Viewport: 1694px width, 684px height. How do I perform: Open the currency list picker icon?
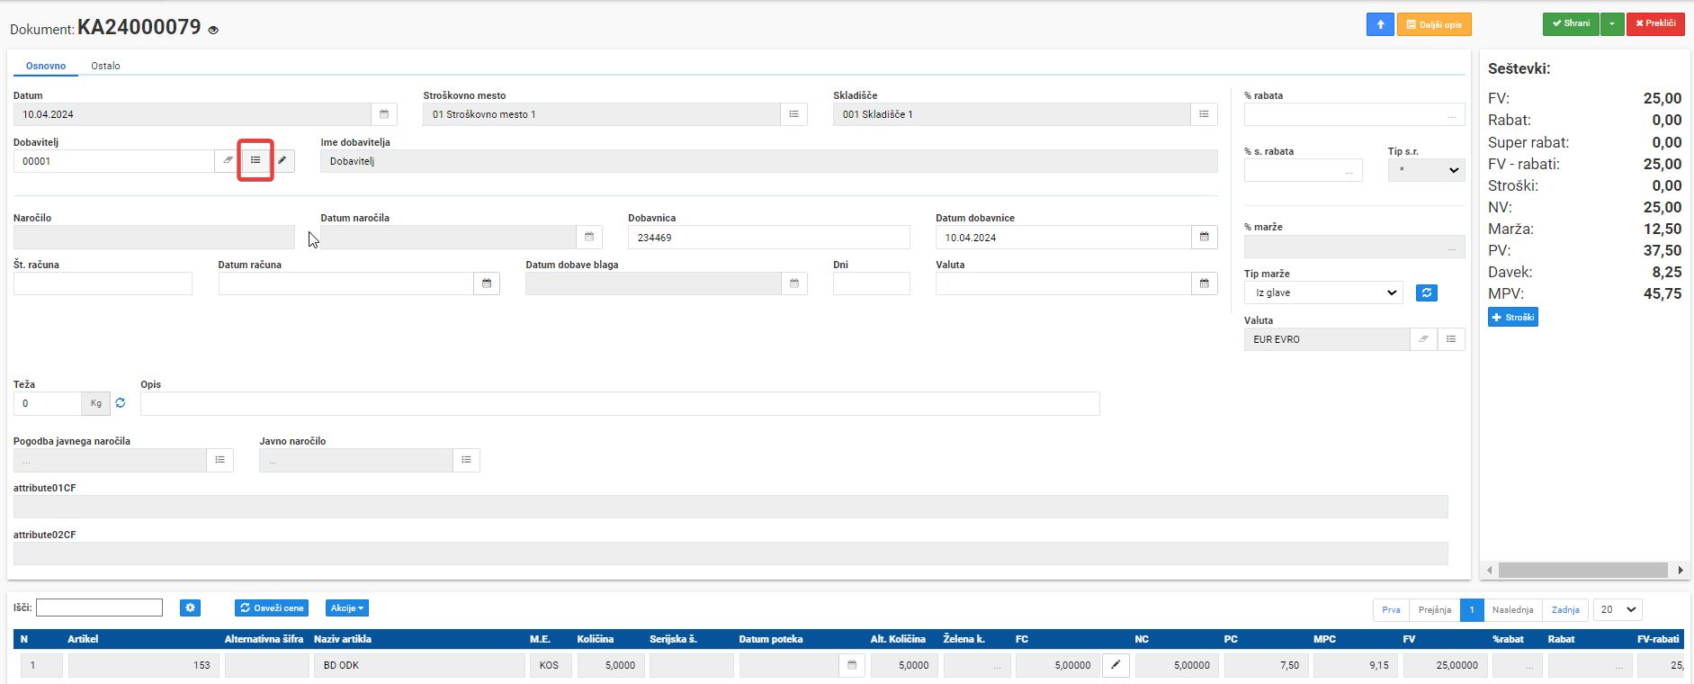[x=1451, y=339]
